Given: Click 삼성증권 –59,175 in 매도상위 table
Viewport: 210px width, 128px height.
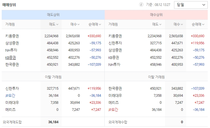Looking at the screenshot, I should 95,43.
